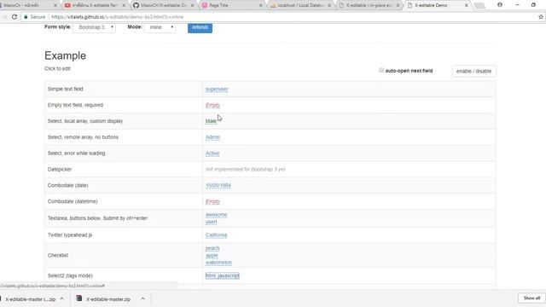Click the Twitter typeahead.js label
Image resolution: width=546 pixels, height=307 pixels.
70,235
